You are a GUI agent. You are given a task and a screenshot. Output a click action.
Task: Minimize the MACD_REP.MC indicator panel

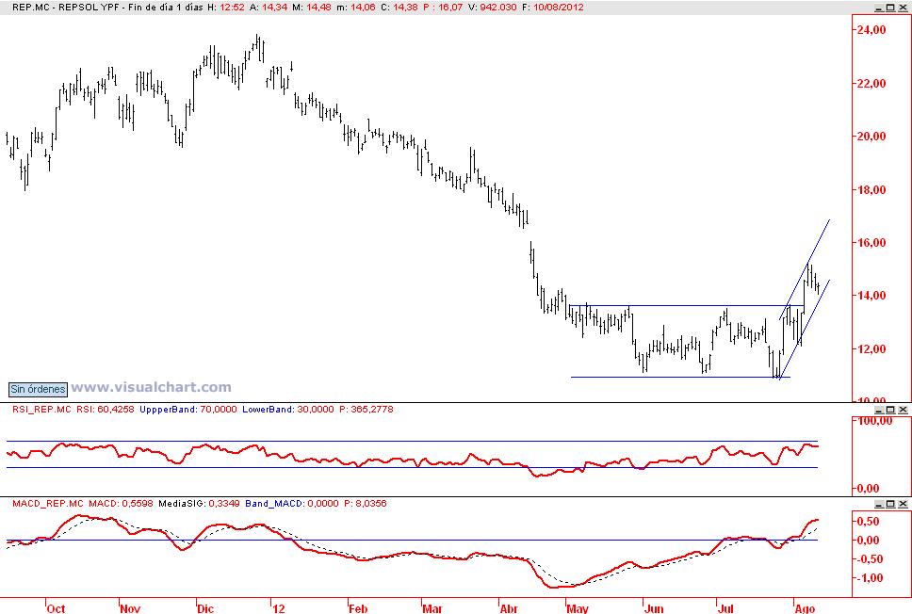pos(879,504)
